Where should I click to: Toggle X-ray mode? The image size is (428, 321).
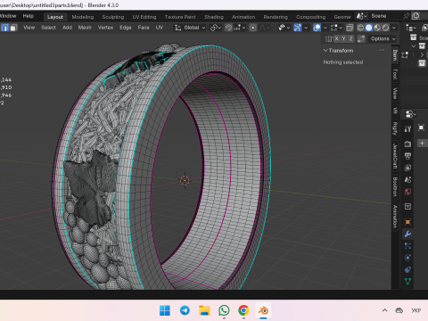click(350, 28)
